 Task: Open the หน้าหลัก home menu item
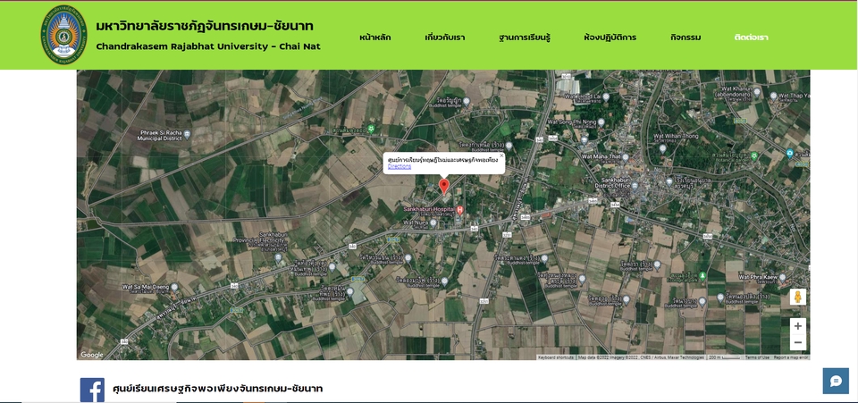(374, 38)
